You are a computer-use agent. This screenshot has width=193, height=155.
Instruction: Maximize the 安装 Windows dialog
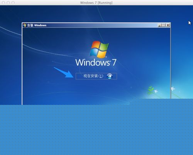point(163,25)
